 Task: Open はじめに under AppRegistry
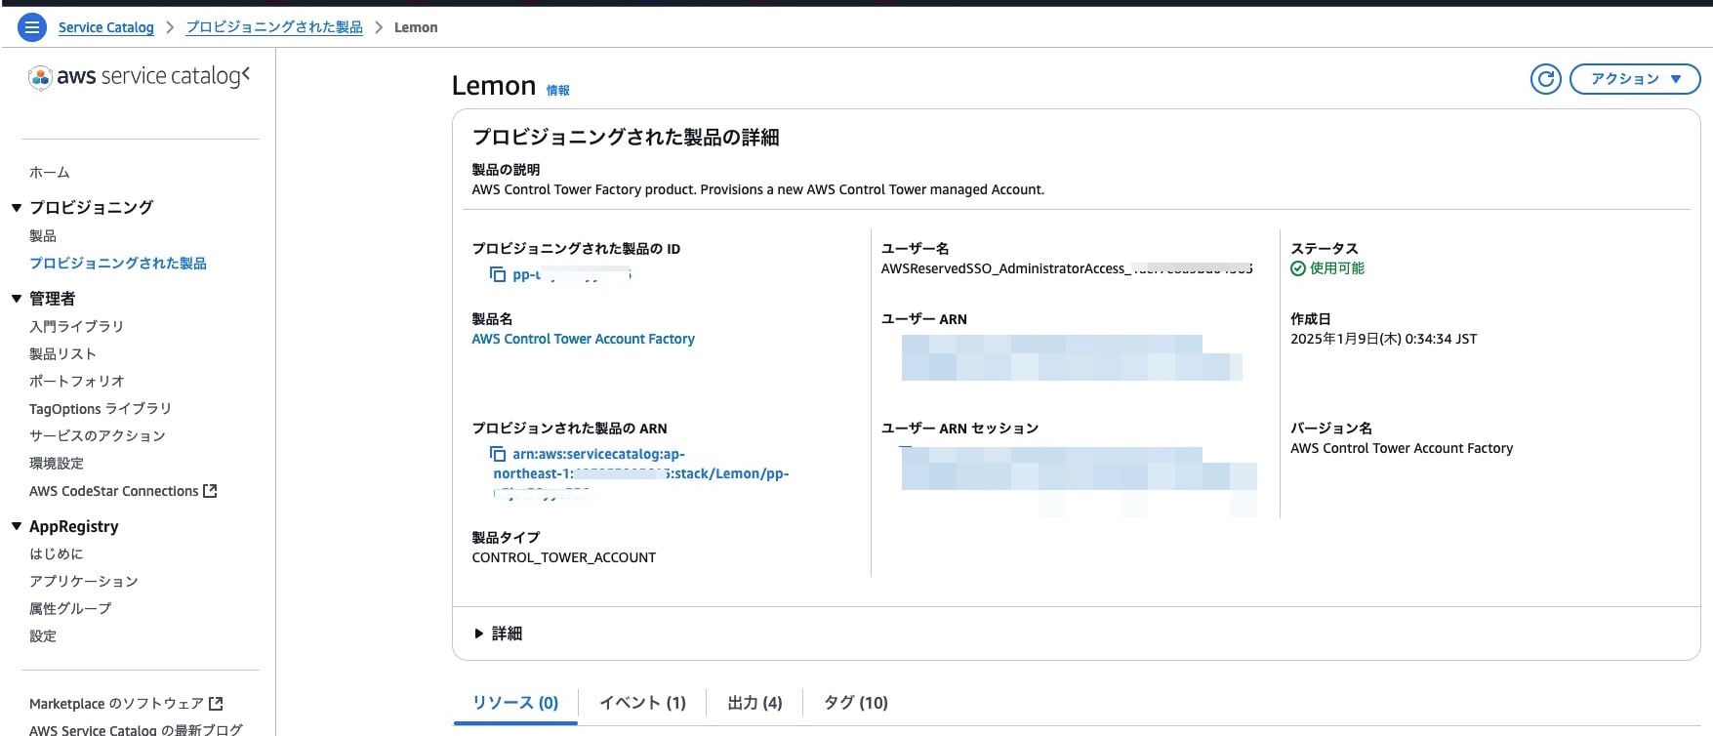coord(57,554)
